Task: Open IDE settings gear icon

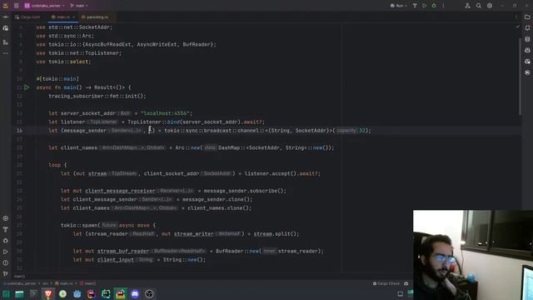Action: pos(490,6)
